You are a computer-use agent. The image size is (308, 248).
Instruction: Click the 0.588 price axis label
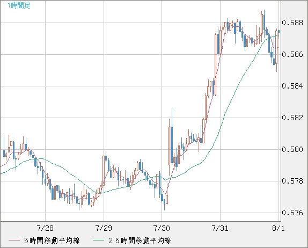(292, 23)
